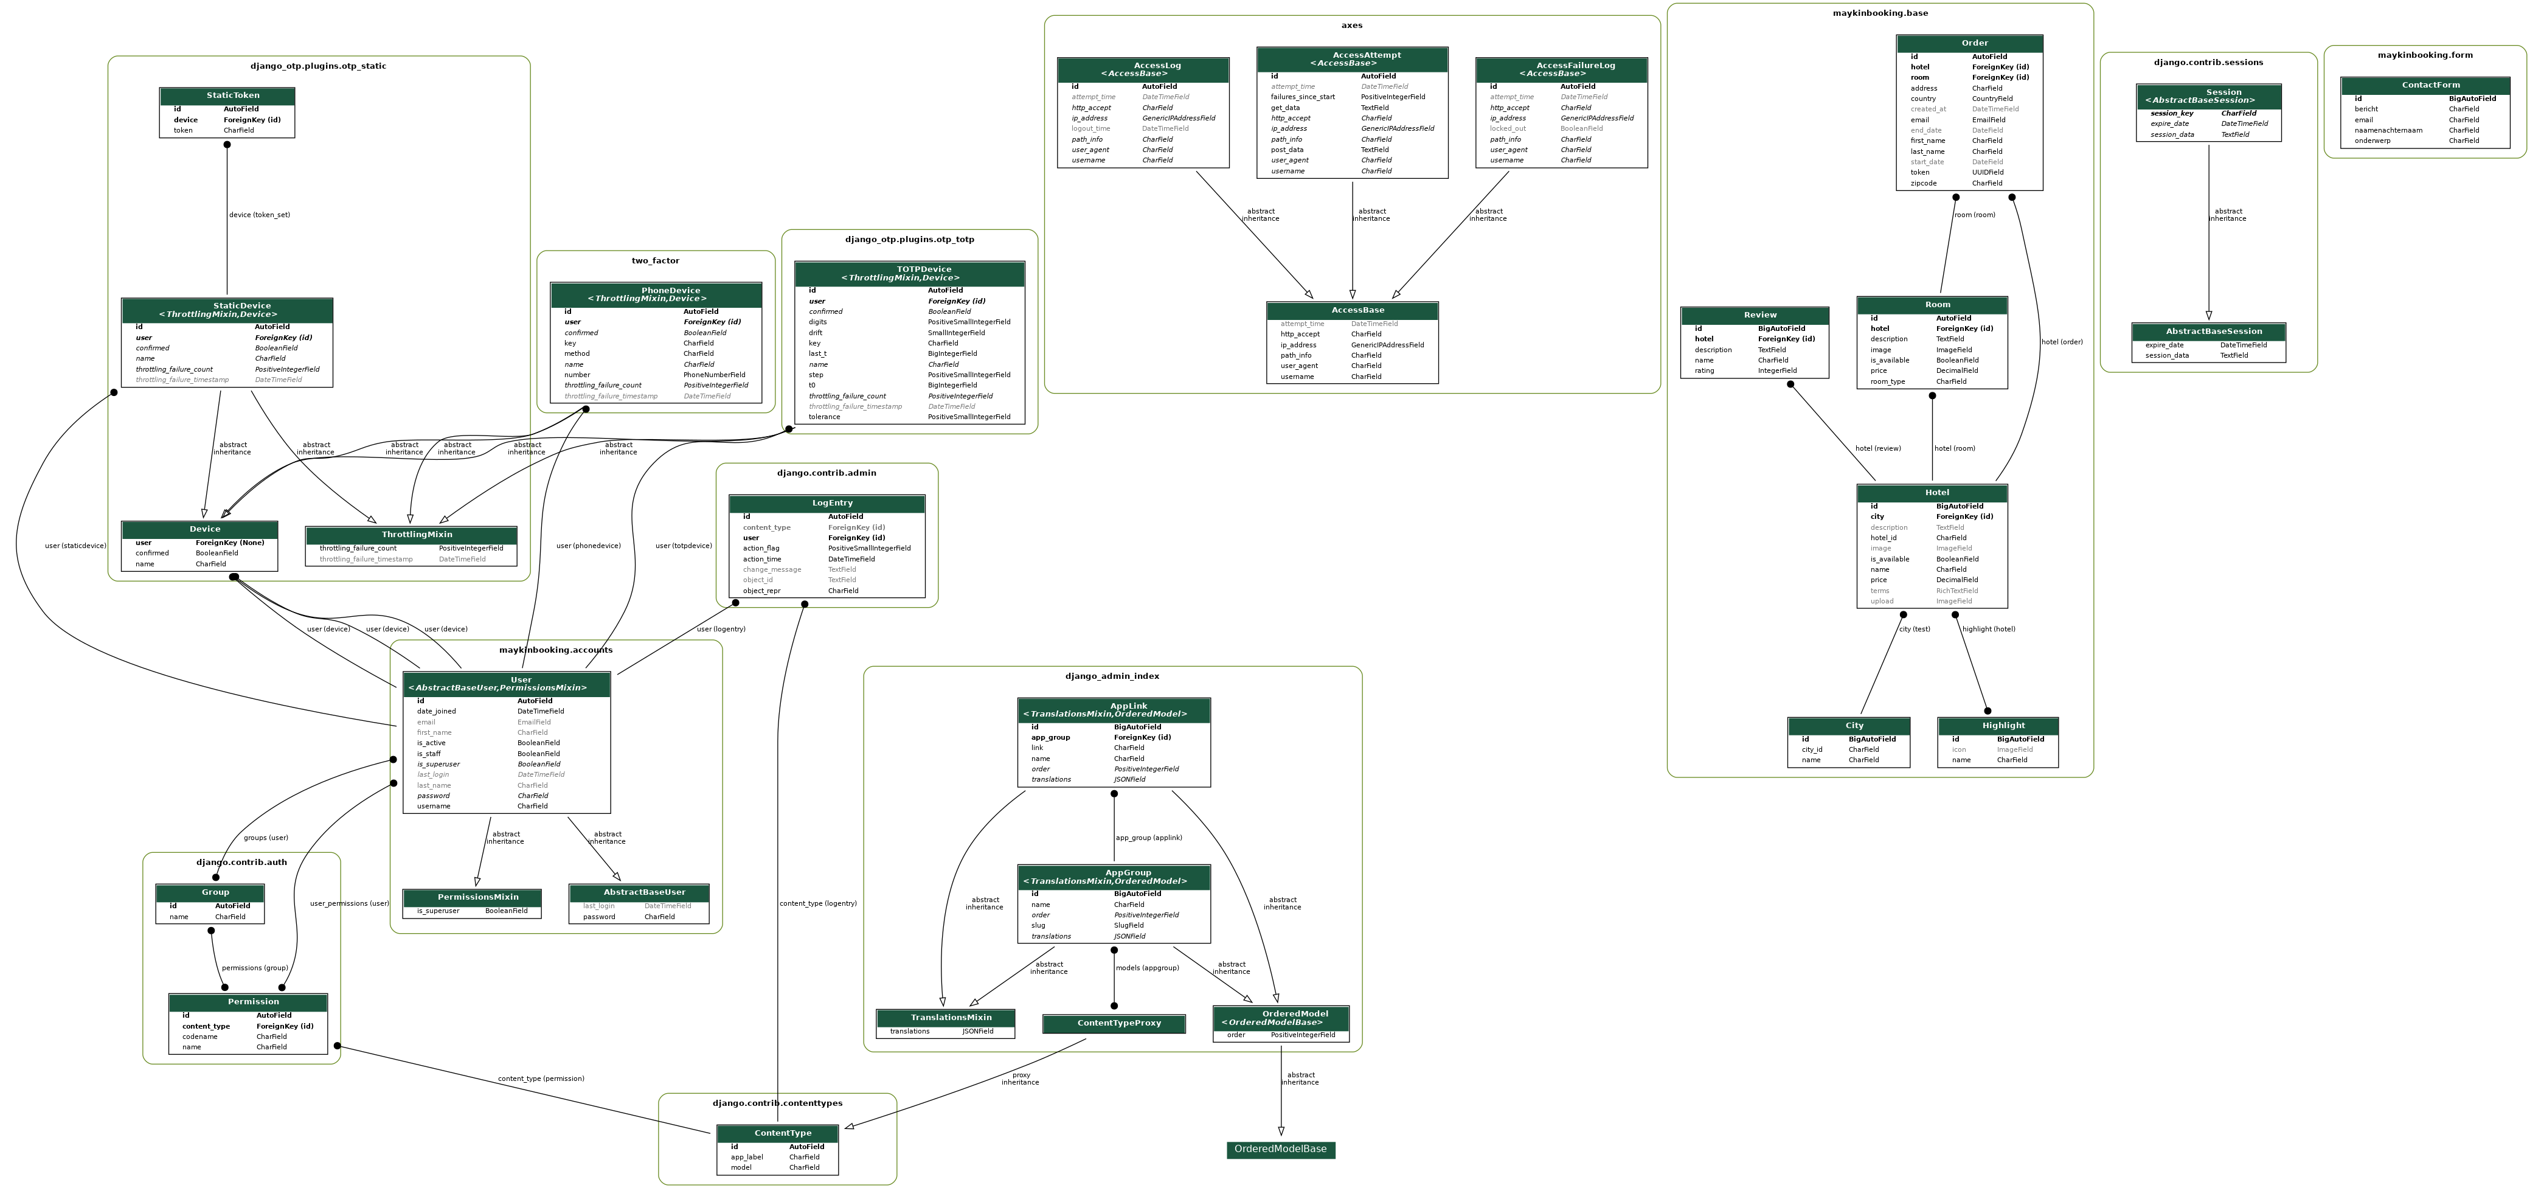The height and width of the screenshot is (1188, 2530).
Task: Click the 'user (totpdevice)' relation label
Action: (684, 546)
